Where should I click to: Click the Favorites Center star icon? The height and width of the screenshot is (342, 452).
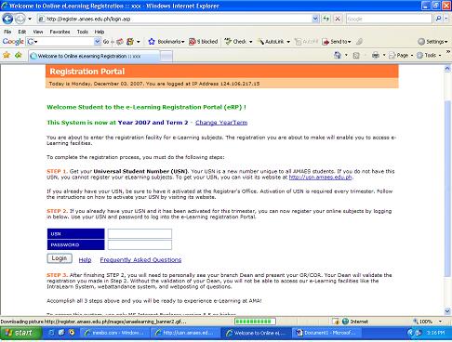coord(7,56)
